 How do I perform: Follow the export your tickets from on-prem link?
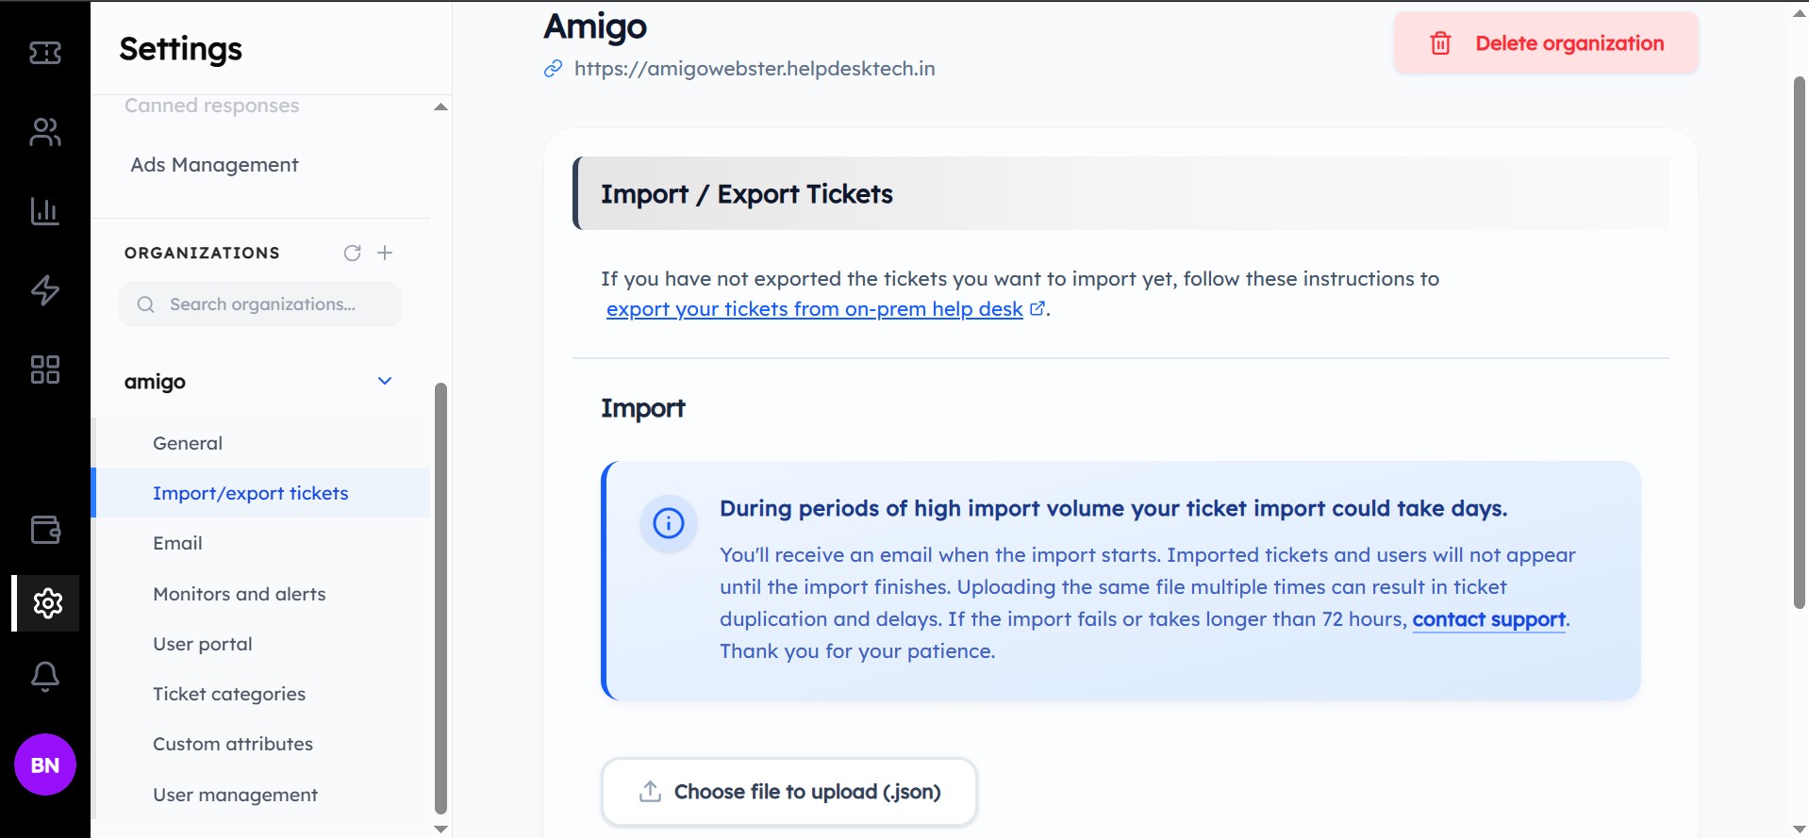coord(815,308)
